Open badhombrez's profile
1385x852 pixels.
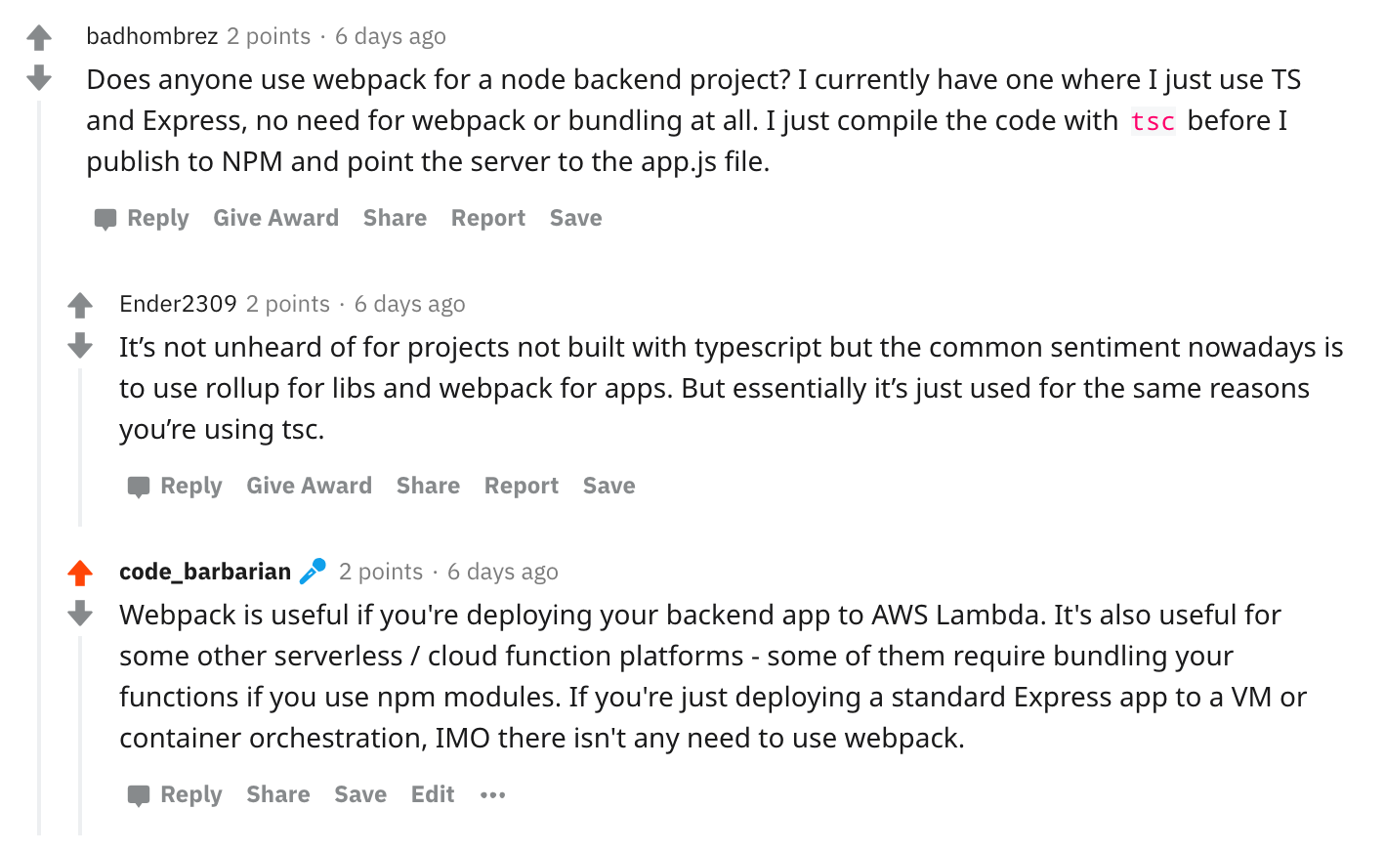pos(151,36)
